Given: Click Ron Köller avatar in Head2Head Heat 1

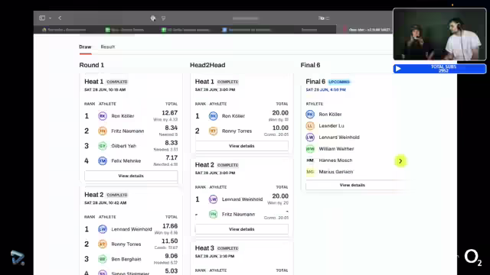Looking at the screenshot, I should click(x=213, y=116).
